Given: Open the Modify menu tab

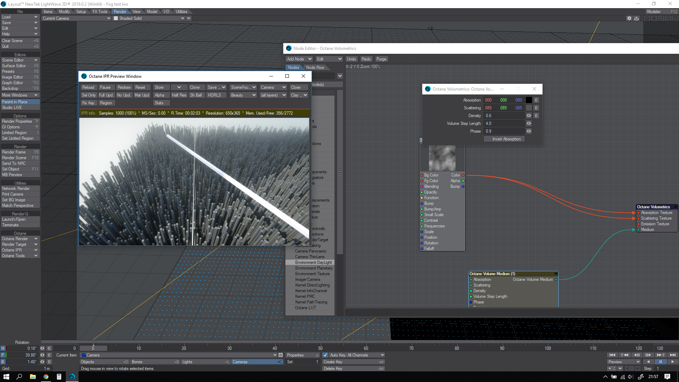Looking at the screenshot, I should click(x=64, y=12).
